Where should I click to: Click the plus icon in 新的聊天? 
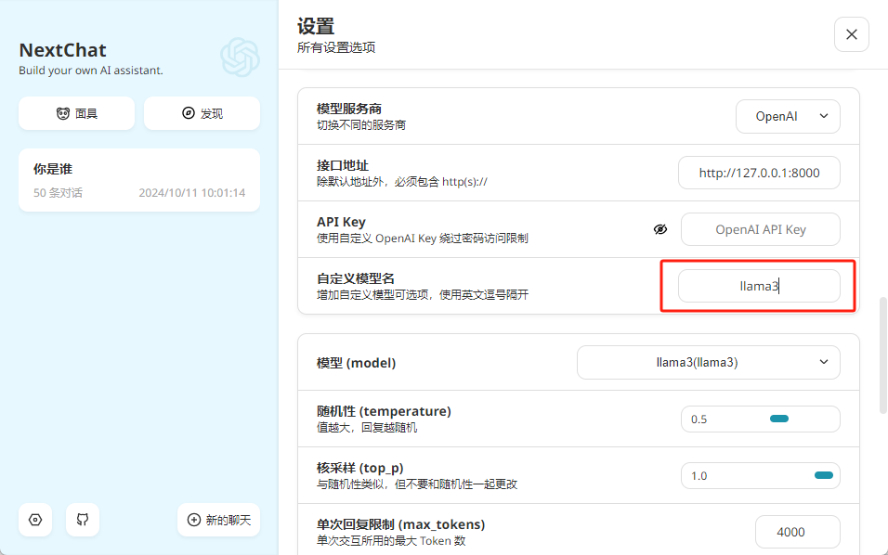tap(194, 520)
